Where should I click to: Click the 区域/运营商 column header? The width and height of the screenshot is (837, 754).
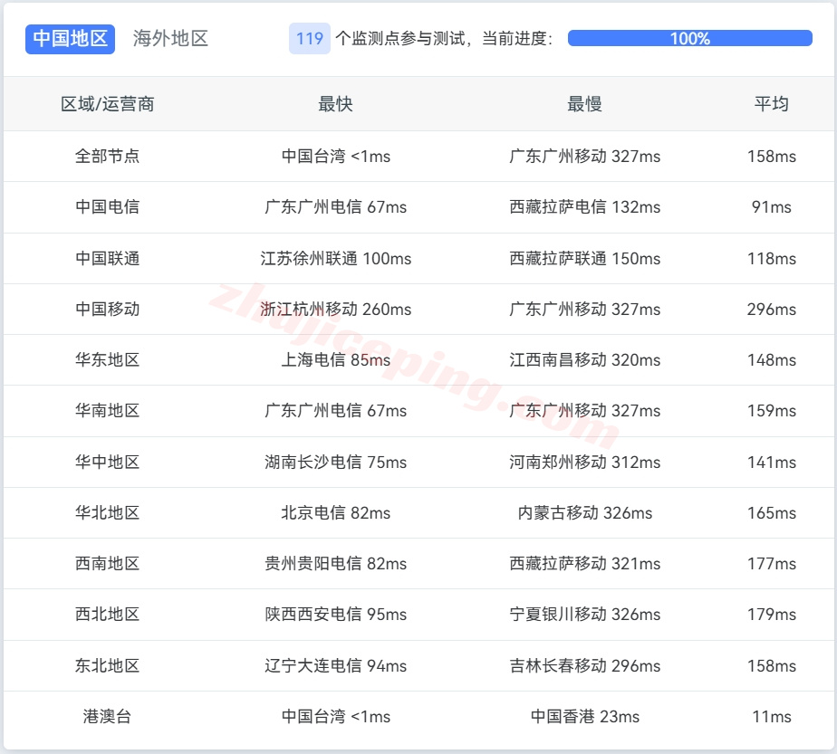point(107,104)
